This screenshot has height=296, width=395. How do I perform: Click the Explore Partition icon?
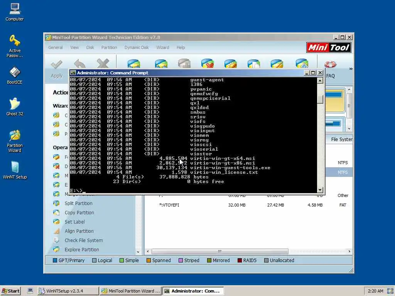[x=56, y=249]
